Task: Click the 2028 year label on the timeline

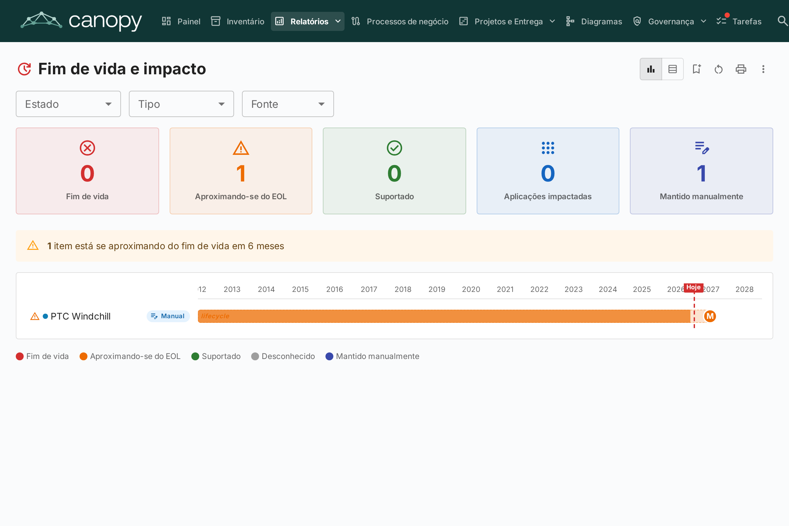Action: [x=744, y=289]
